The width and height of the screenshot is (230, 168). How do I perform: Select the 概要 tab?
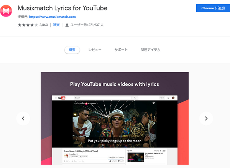[x=72, y=50]
